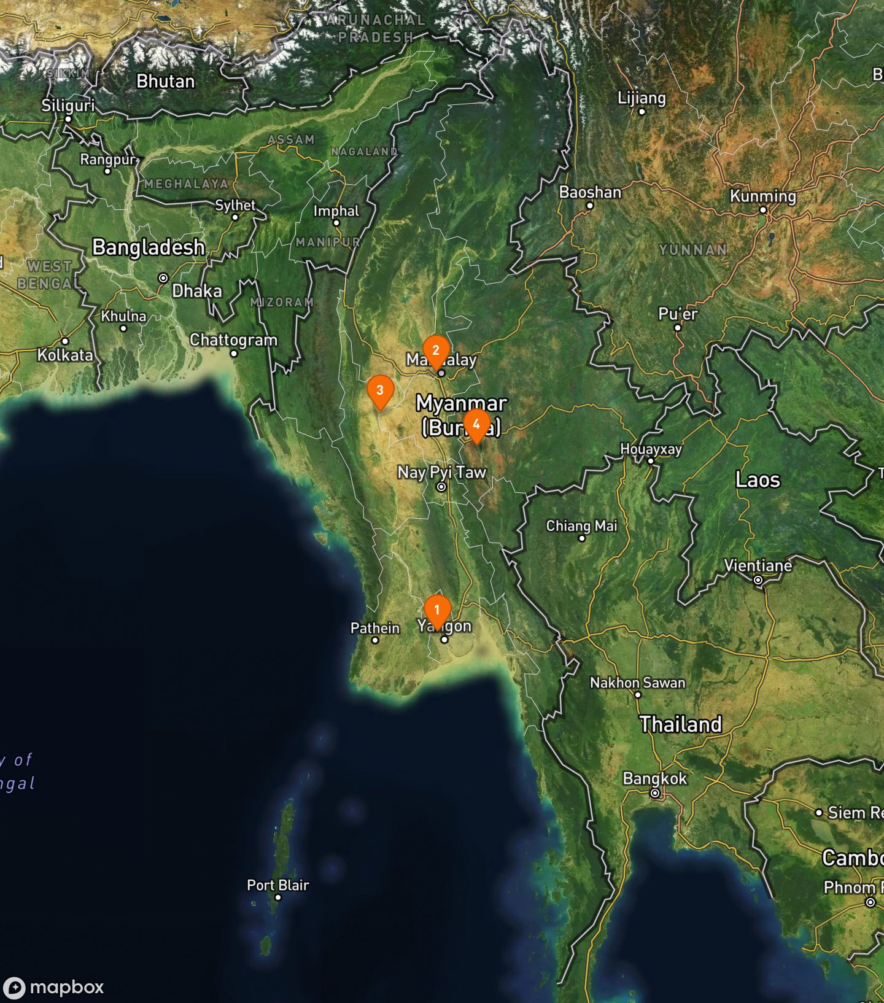Image resolution: width=884 pixels, height=1003 pixels.
Task: Click the Kunming city label
Action: click(762, 196)
